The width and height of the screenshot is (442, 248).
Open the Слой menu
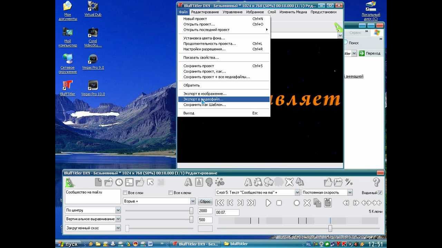pos(272,12)
